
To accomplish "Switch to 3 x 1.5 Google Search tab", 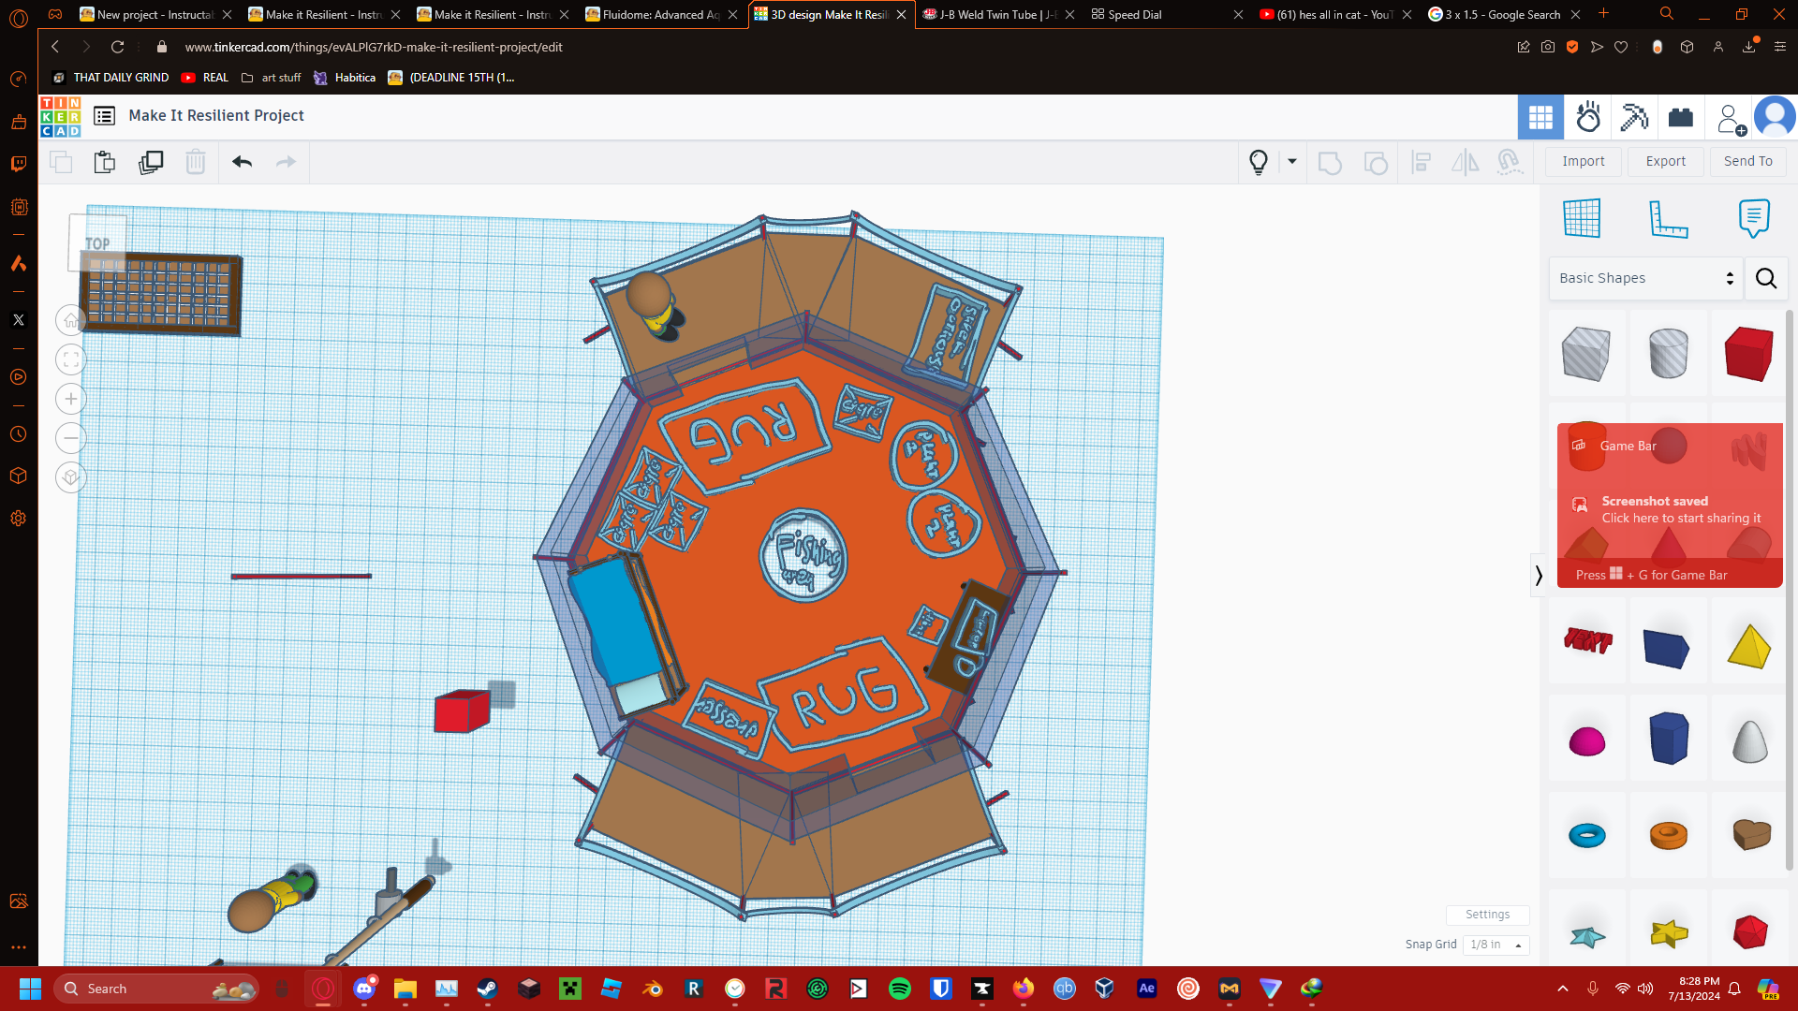I will point(1502,14).
